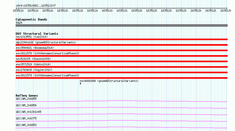The image size is (235, 131).
Task: Select the Cytogenetic Bands track title
Action: (x=31, y=19)
